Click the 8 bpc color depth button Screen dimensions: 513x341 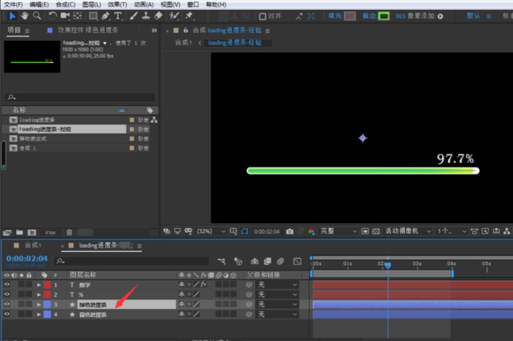51,232
